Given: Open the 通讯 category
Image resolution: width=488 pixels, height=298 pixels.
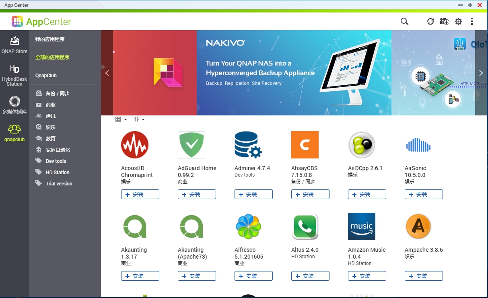Looking at the screenshot, I should click(45, 116).
